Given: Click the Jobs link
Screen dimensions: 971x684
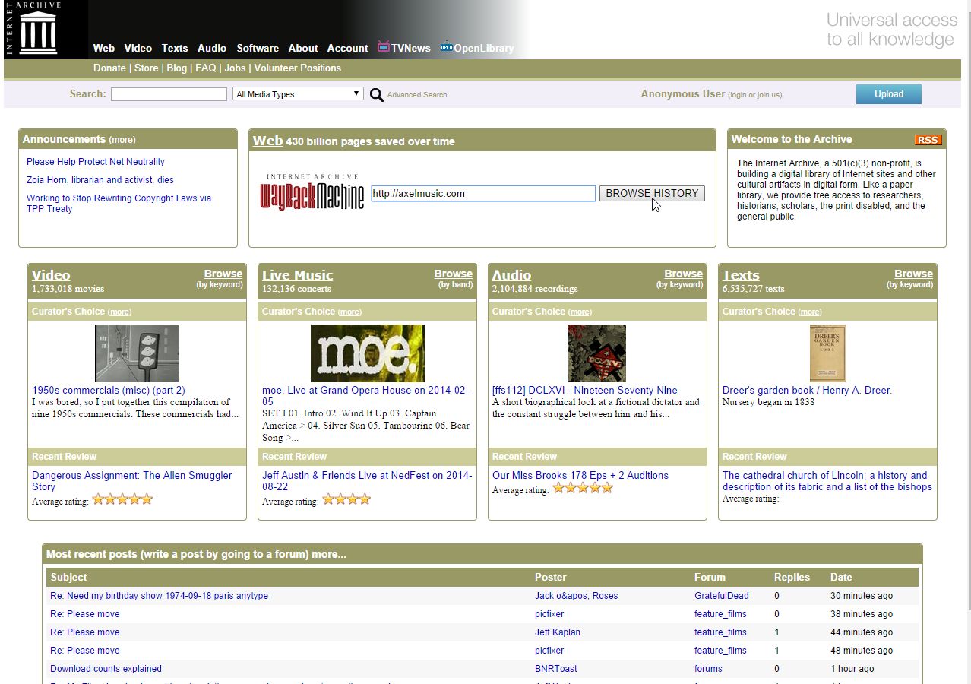Looking at the screenshot, I should pos(235,68).
